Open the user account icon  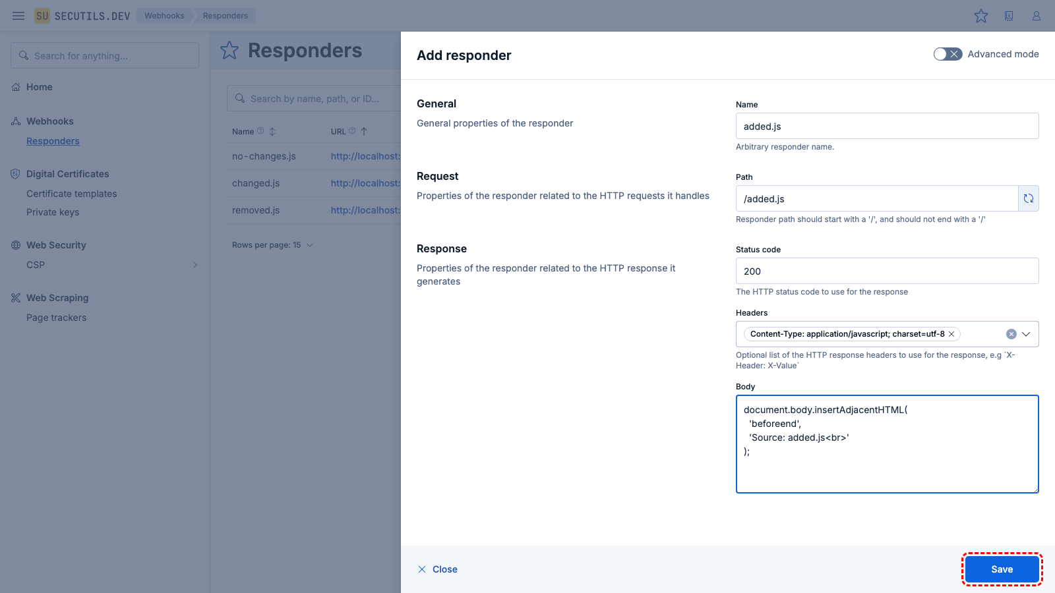(x=1037, y=16)
